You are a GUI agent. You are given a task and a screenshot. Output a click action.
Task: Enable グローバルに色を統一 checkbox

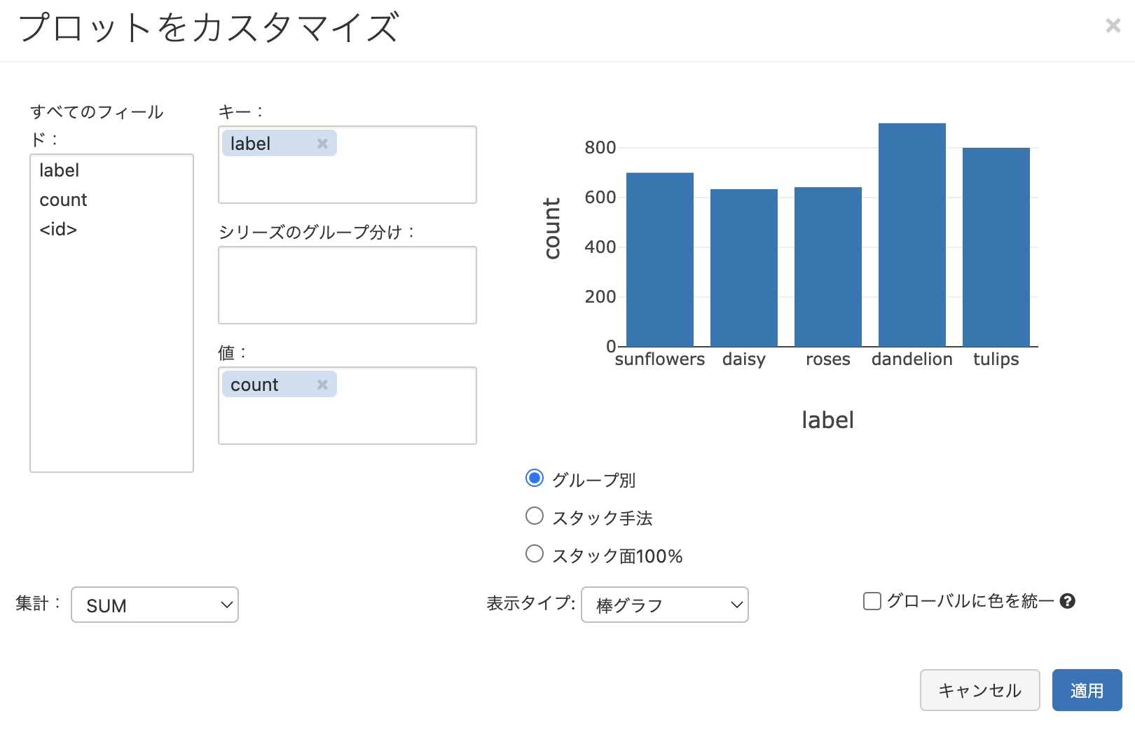(x=871, y=600)
